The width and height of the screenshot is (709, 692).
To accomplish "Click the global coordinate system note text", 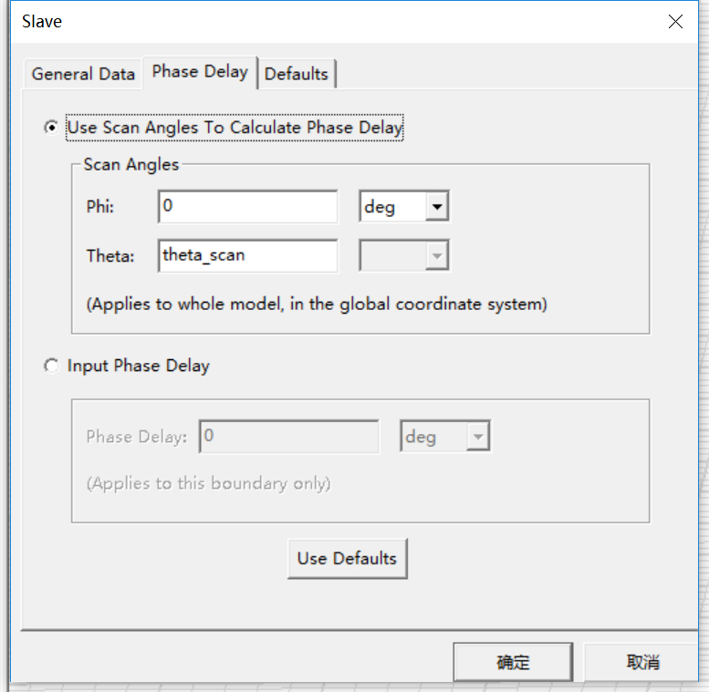I will pyautogui.click(x=317, y=305).
